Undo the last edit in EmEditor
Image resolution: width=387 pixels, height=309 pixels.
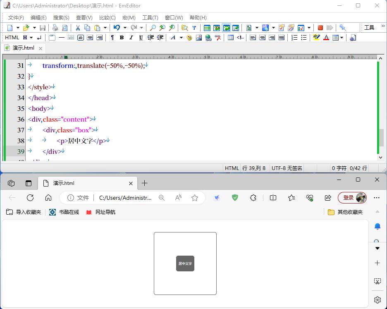[x=117, y=28]
